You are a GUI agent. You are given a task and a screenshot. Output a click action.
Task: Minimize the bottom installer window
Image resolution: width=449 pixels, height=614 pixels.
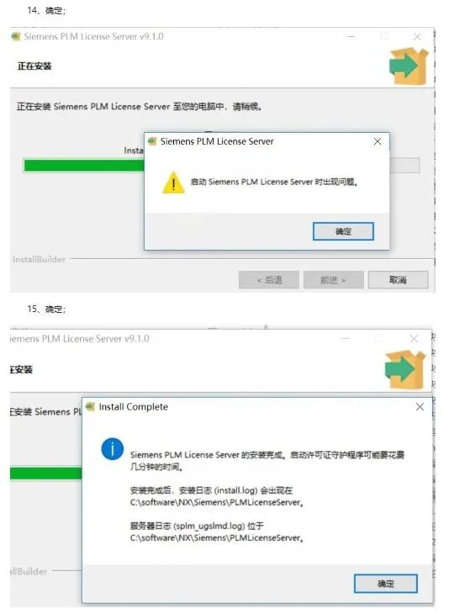tap(345, 339)
